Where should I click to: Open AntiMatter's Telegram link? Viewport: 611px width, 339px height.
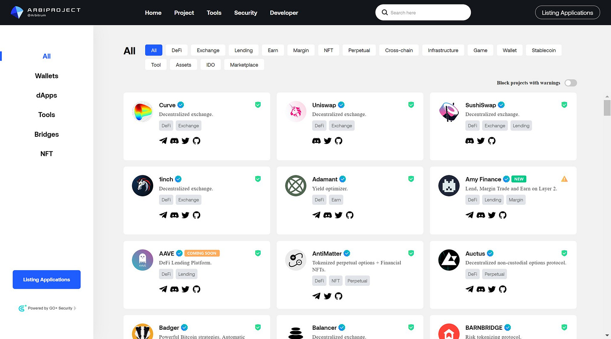click(316, 296)
